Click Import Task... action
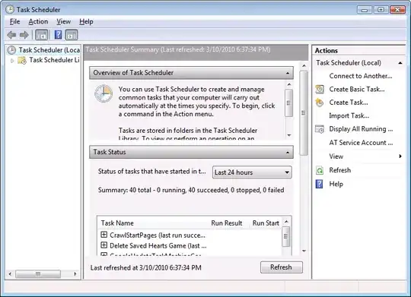This screenshot has height=297, width=411. (349, 115)
